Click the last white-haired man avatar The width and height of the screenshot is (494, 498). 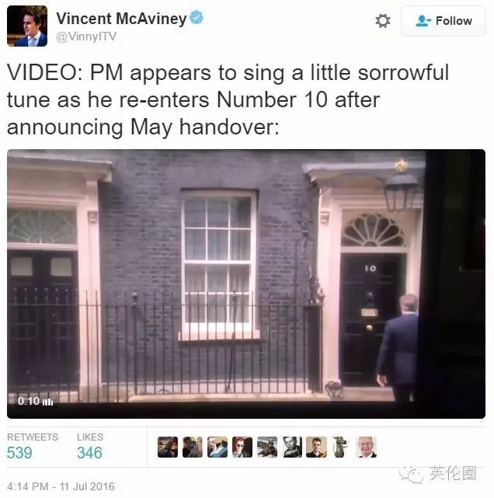367,448
